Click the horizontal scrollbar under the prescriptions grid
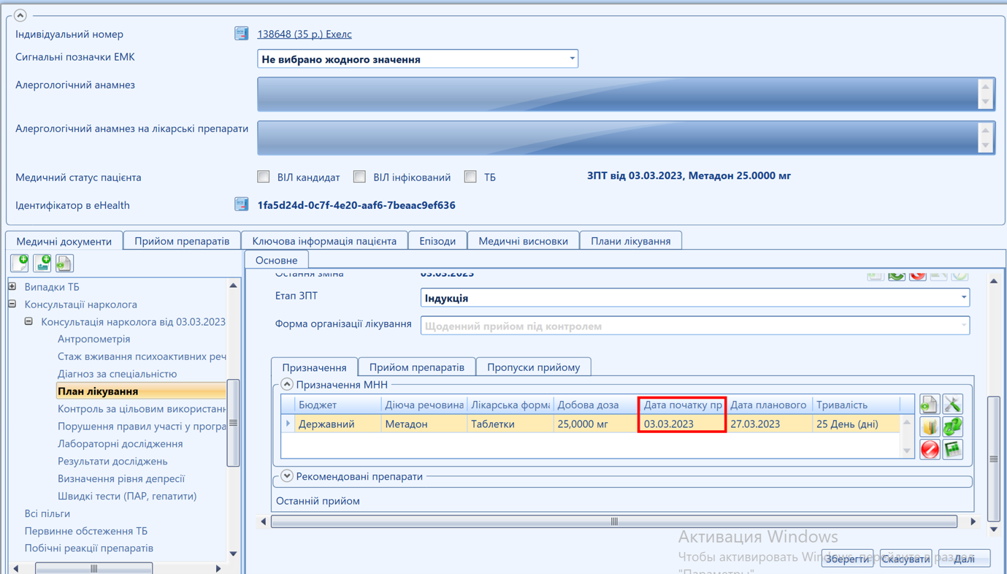This screenshot has height=574, width=1007. pos(614,521)
